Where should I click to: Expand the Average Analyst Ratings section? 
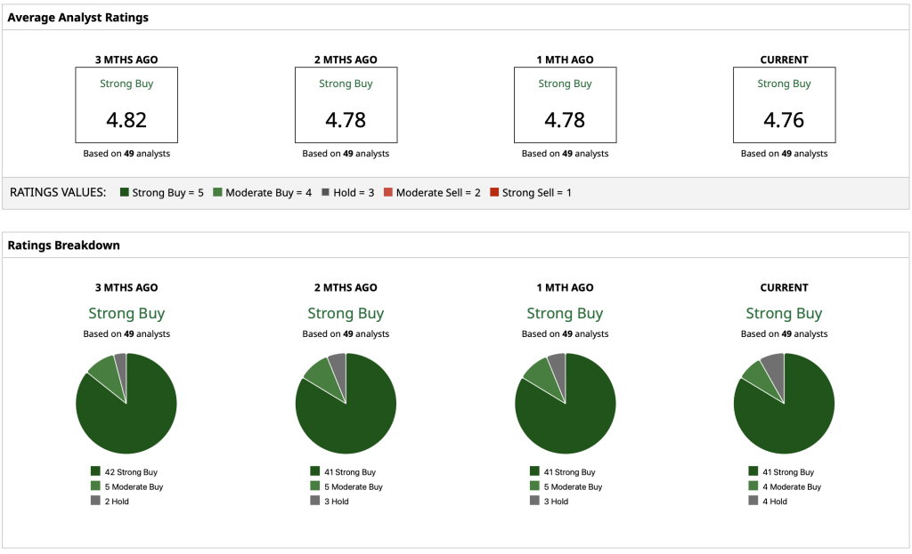pyautogui.click(x=80, y=17)
